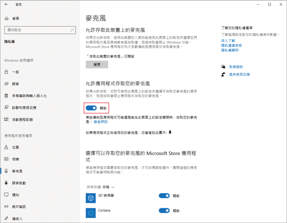Viewport: 287px width, 223px height.
Task: Open 診斷與意見反應 sidebar item
Action: [x=24, y=108]
